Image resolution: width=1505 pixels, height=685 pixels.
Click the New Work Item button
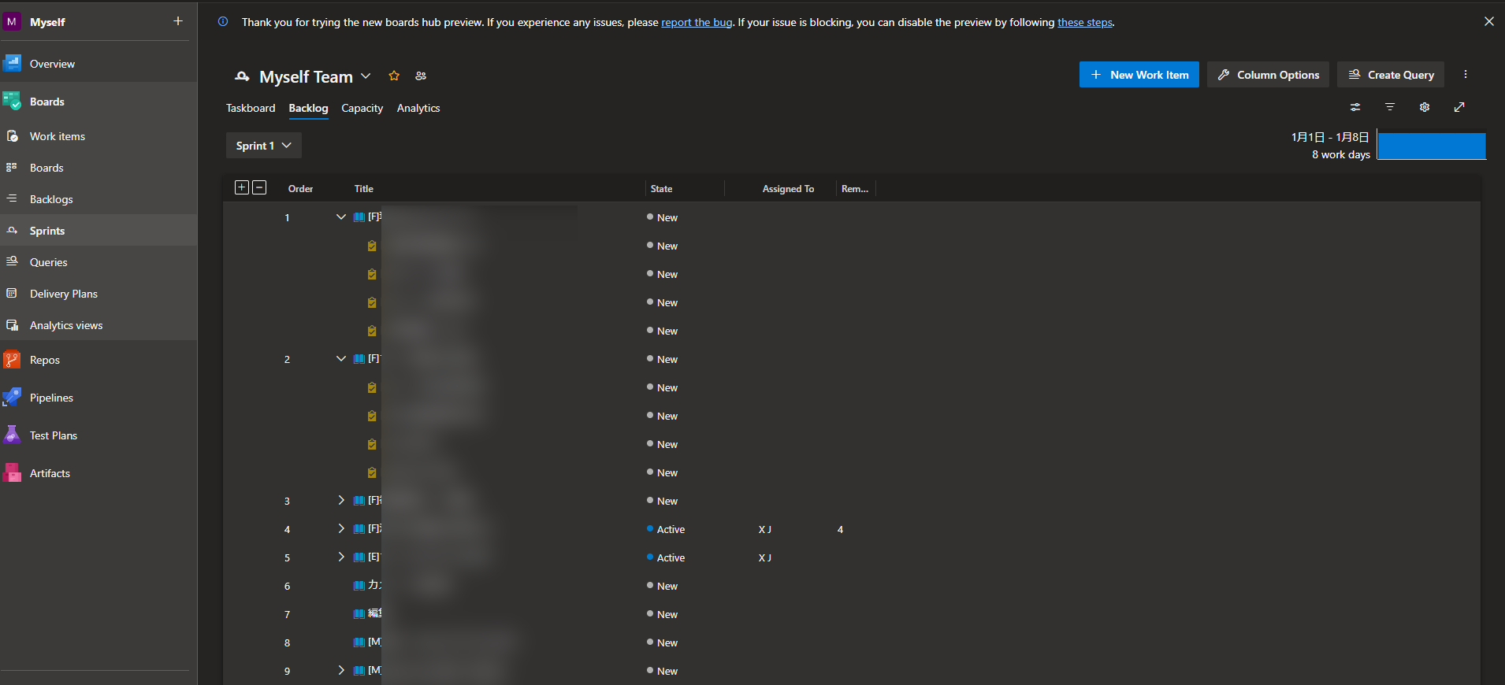[1139, 75]
